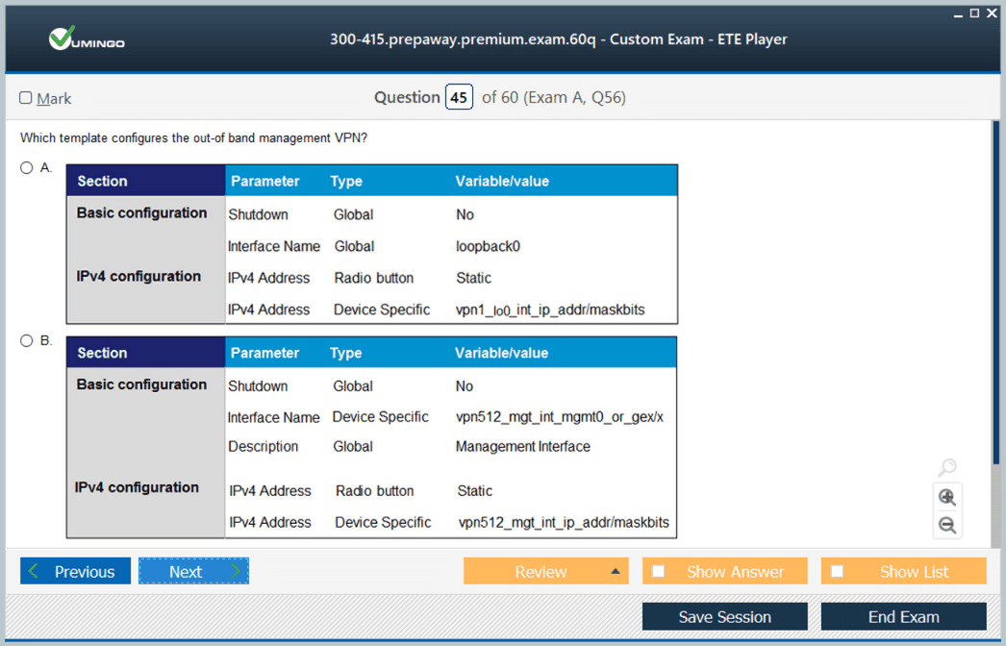Viewport: 1006px width, 646px height.
Task: Click the 'loopback0' value in option A
Action: tap(488, 246)
